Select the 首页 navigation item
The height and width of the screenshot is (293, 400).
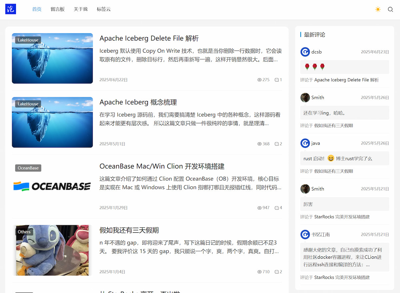(37, 9)
